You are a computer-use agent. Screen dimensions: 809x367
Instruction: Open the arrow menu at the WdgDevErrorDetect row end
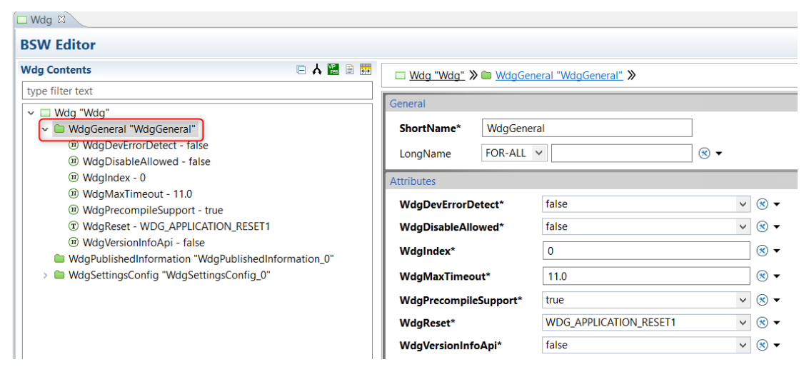click(776, 205)
